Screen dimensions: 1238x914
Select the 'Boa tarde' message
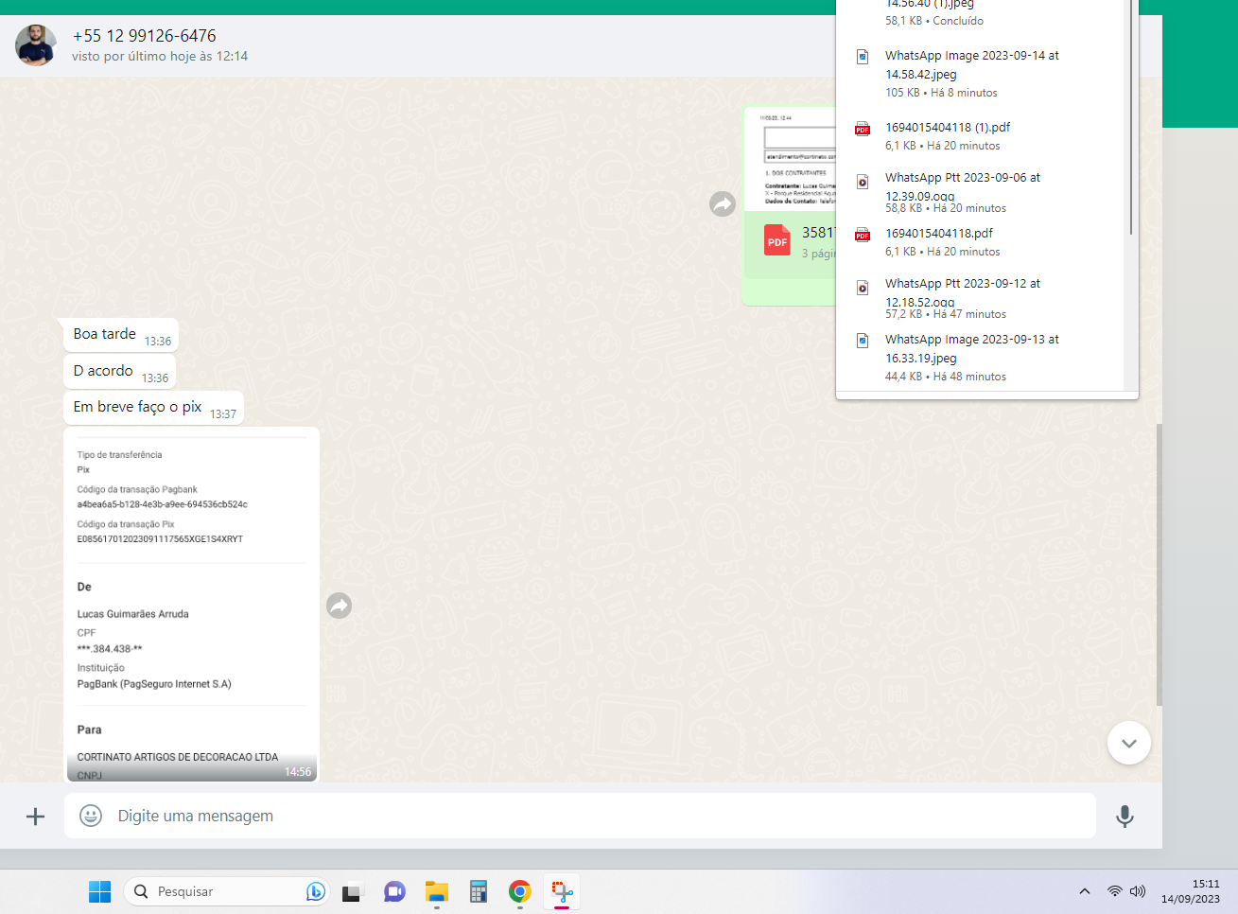[121, 335]
